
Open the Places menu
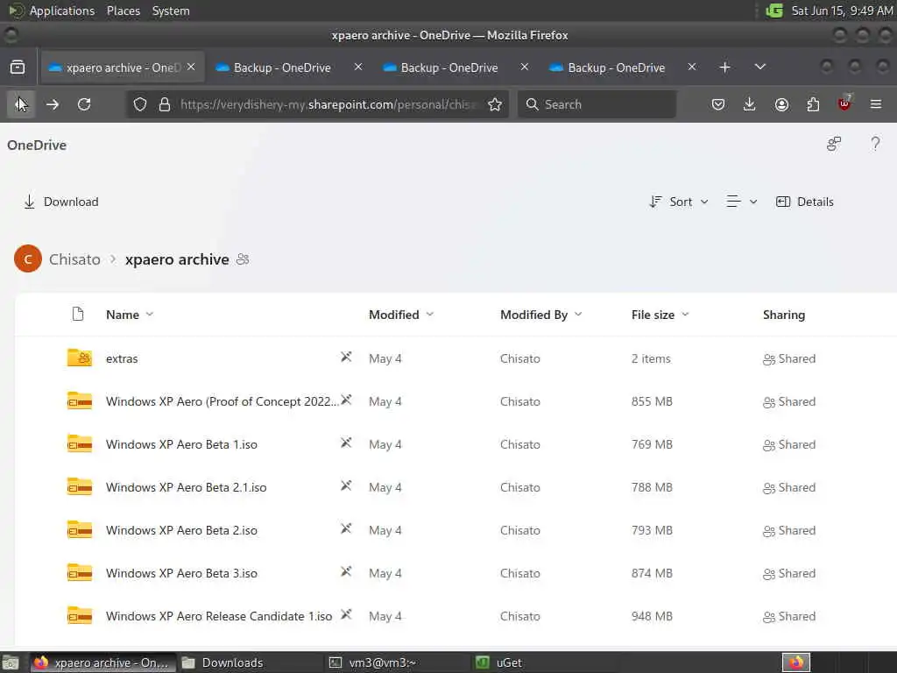tap(123, 11)
